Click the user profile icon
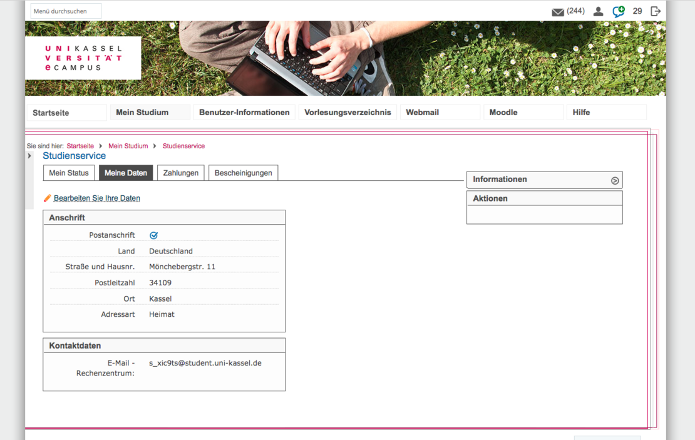The image size is (695, 440). [598, 11]
